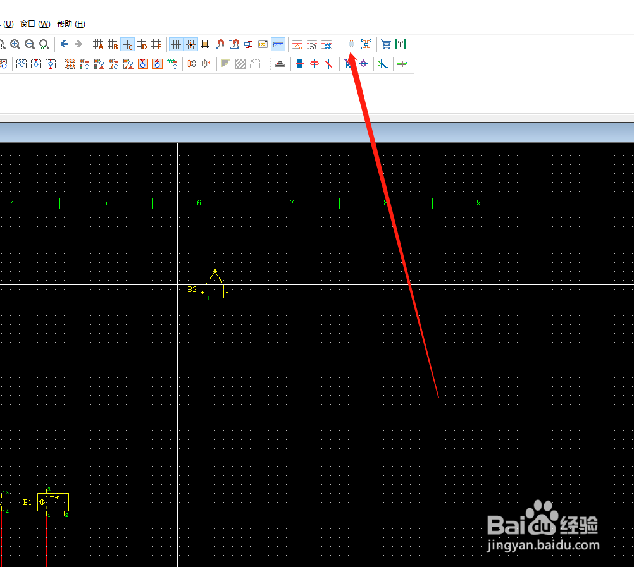The height and width of the screenshot is (567, 634).
Task: Click the zoom out magnifier icon
Action: 30,44
